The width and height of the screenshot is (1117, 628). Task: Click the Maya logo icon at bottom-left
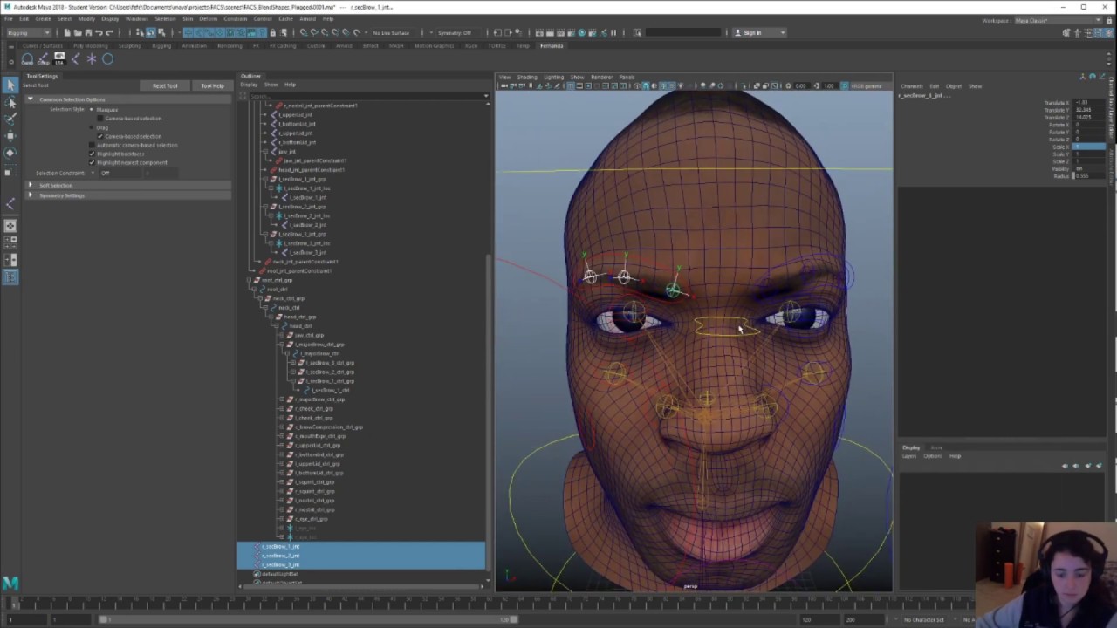click(10, 583)
